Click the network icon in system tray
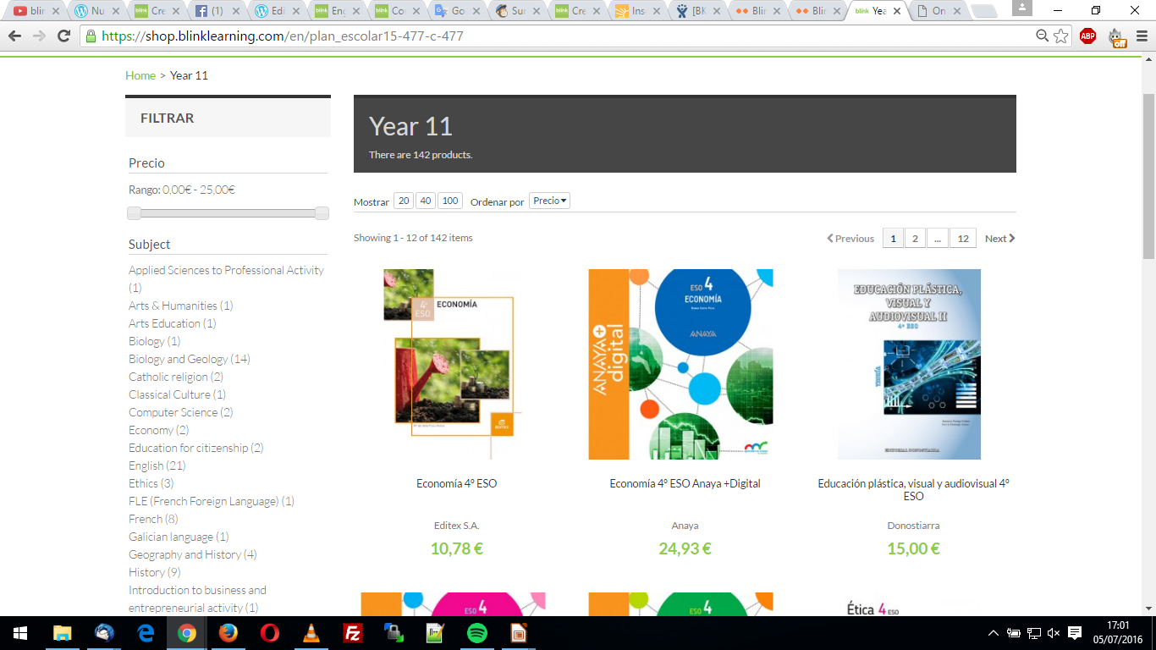 click(1033, 633)
